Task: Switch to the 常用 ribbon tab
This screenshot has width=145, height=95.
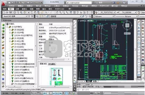Action: click(x=5, y=9)
